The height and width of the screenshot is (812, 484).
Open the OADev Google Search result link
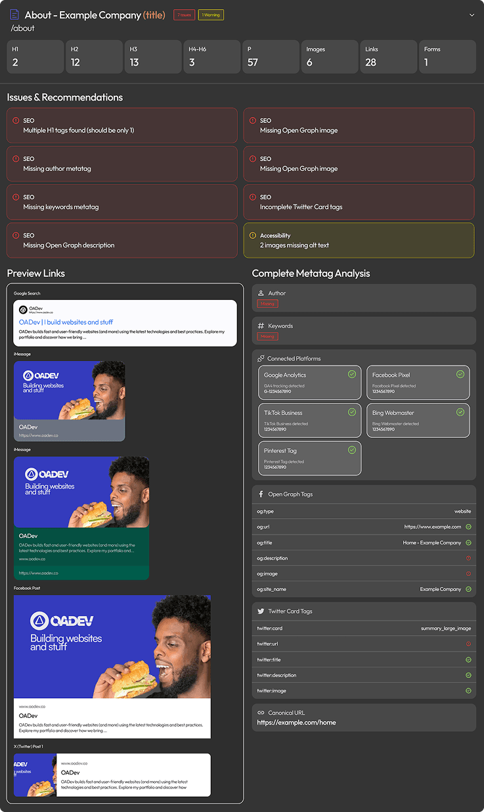(66, 322)
